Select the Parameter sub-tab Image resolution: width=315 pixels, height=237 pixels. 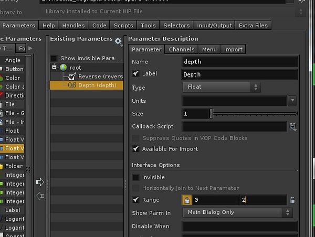[x=146, y=50]
